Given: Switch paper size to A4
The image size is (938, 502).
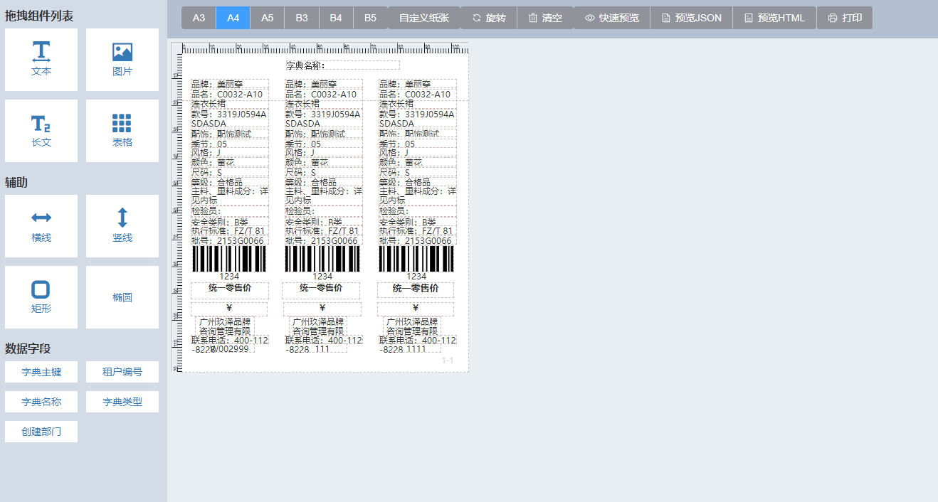Looking at the screenshot, I should (233, 18).
